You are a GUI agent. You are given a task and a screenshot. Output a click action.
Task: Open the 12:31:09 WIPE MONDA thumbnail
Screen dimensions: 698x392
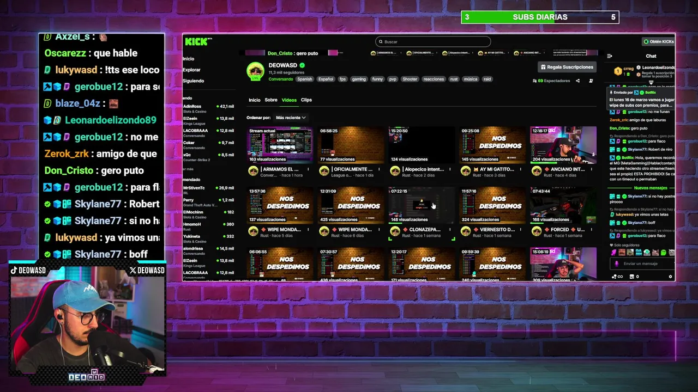[351, 205]
